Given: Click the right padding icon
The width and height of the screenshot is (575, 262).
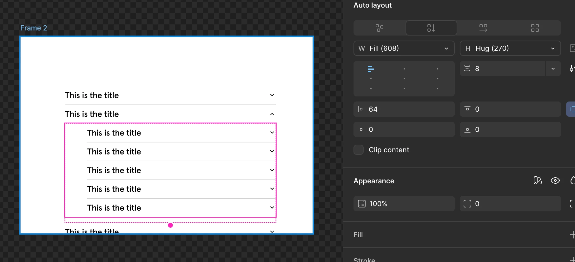Looking at the screenshot, I should tap(362, 129).
